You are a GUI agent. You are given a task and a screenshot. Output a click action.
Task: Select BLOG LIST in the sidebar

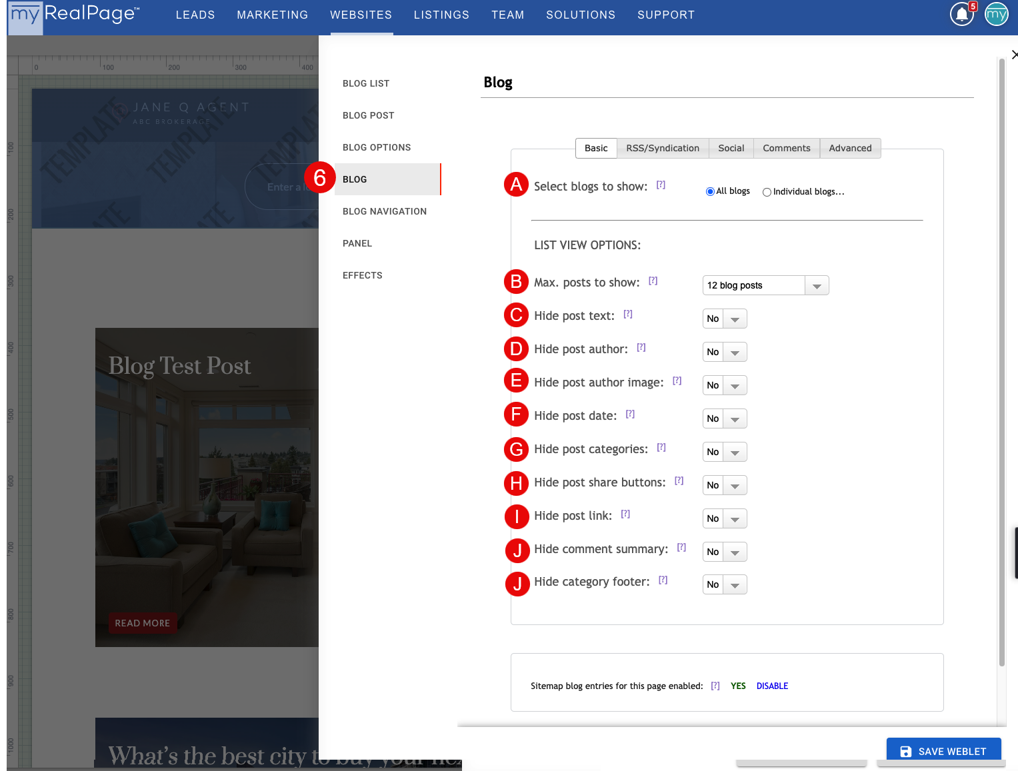click(x=366, y=83)
